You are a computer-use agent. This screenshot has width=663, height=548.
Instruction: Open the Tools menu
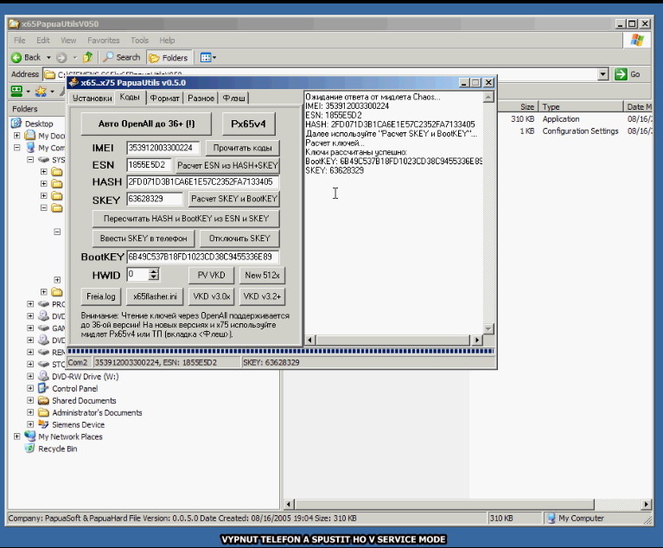click(139, 40)
